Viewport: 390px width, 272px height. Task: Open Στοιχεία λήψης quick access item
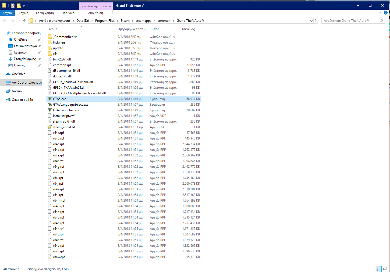pyautogui.click(x=22, y=59)
